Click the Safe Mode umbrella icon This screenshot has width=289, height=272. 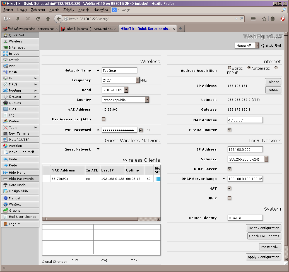tap(6, 185)
